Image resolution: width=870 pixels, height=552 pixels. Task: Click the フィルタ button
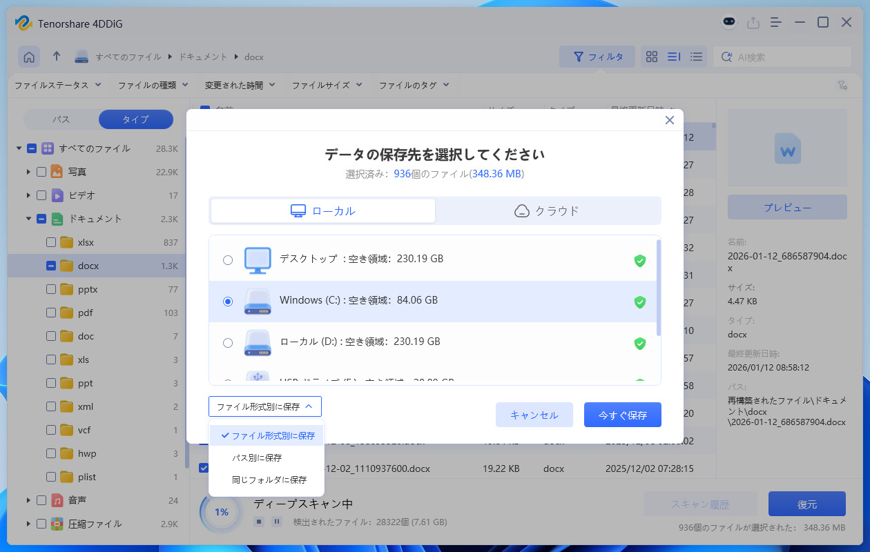click(x=597, y=57)
